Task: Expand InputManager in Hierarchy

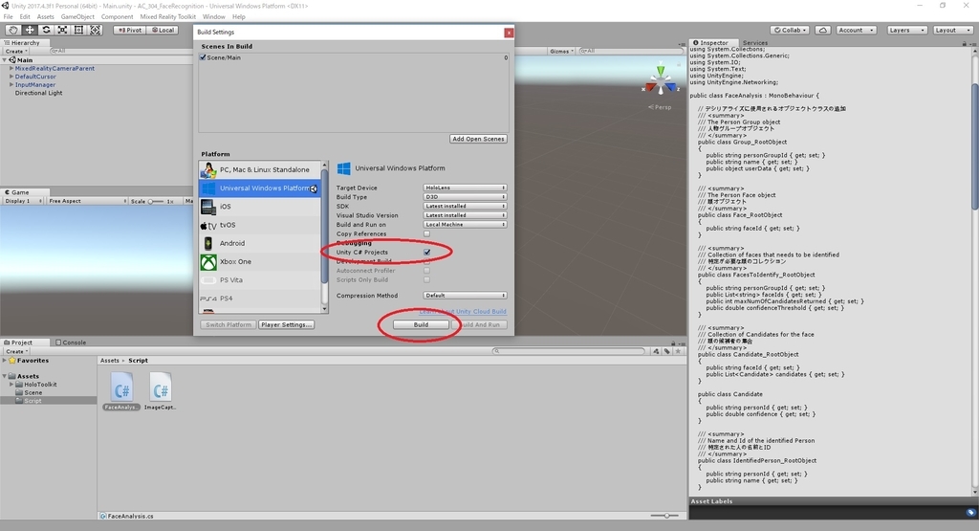Action: 11,84
